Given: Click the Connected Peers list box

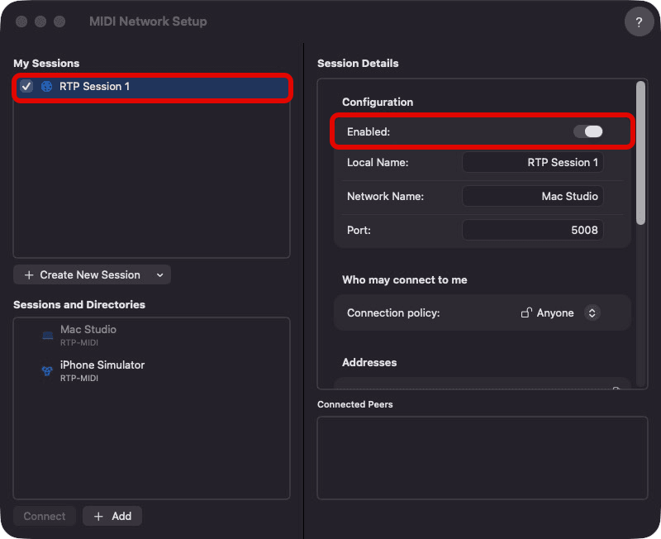Looking at the screenshot, I should [483, 458].
